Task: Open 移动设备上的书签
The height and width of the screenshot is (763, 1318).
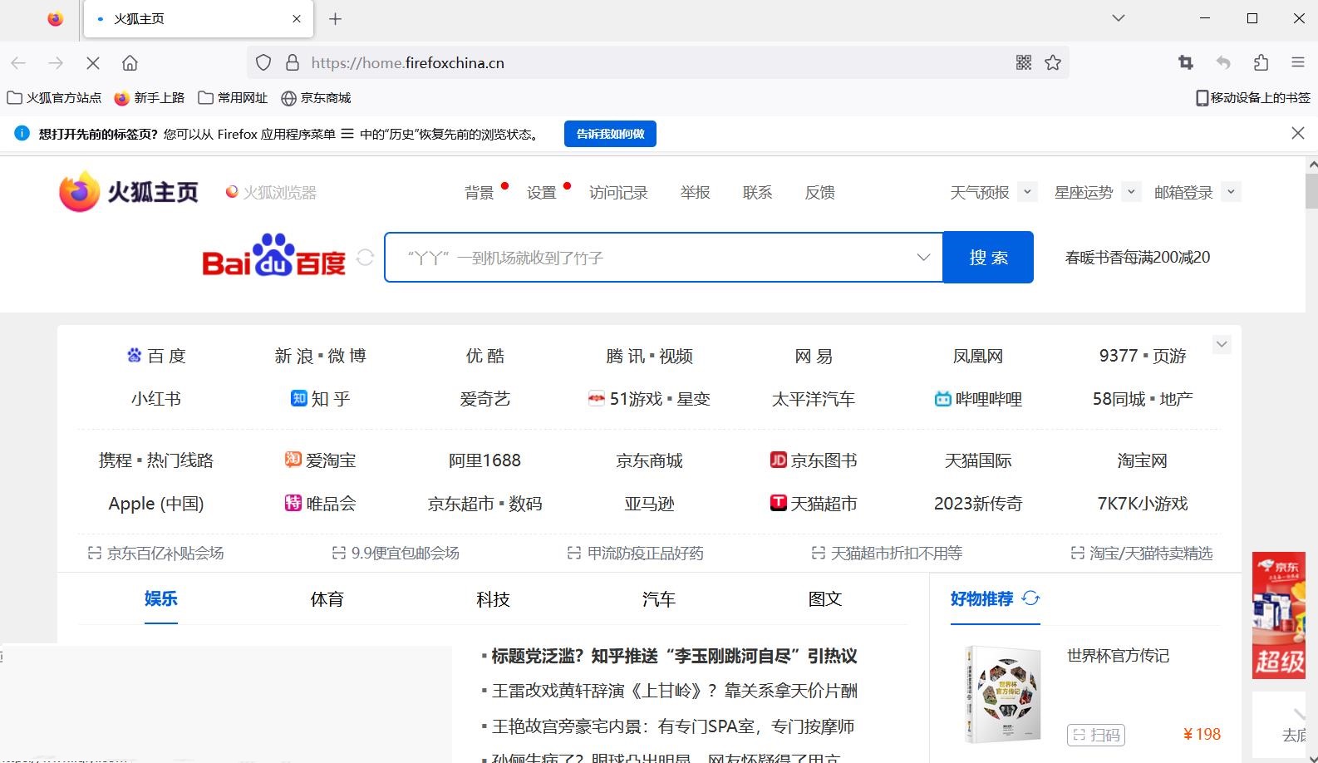Action: point(1252,98)
